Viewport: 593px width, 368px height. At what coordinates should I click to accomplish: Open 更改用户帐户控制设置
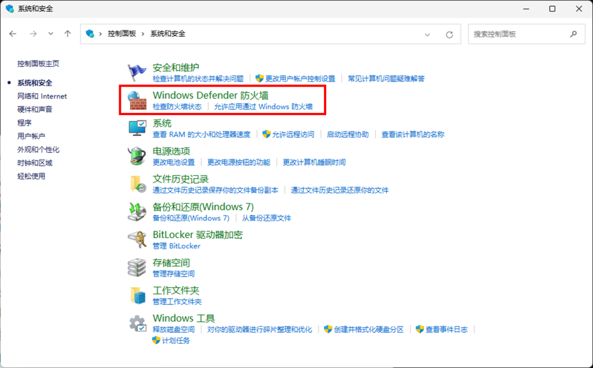pos(300,78)
